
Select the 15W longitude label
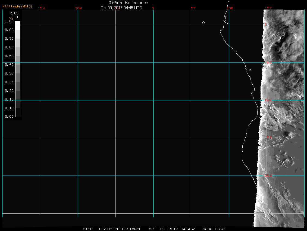point(41,8)
